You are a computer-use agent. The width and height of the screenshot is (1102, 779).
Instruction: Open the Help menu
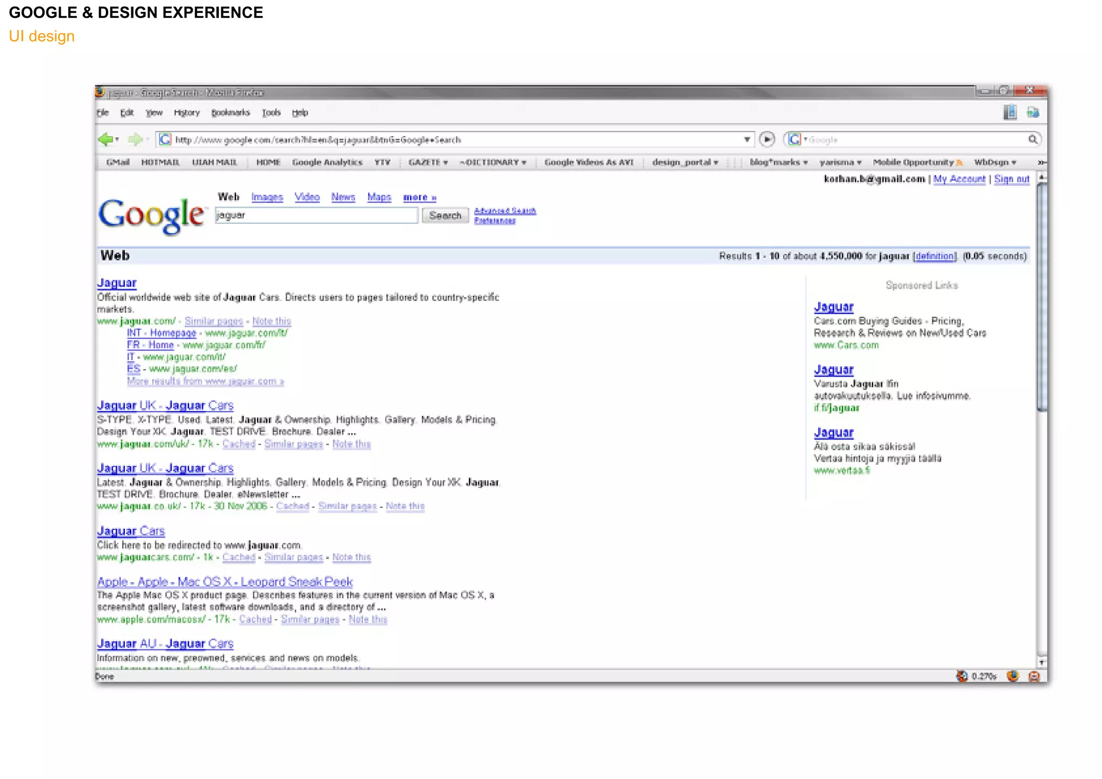(x=300, y=112)
